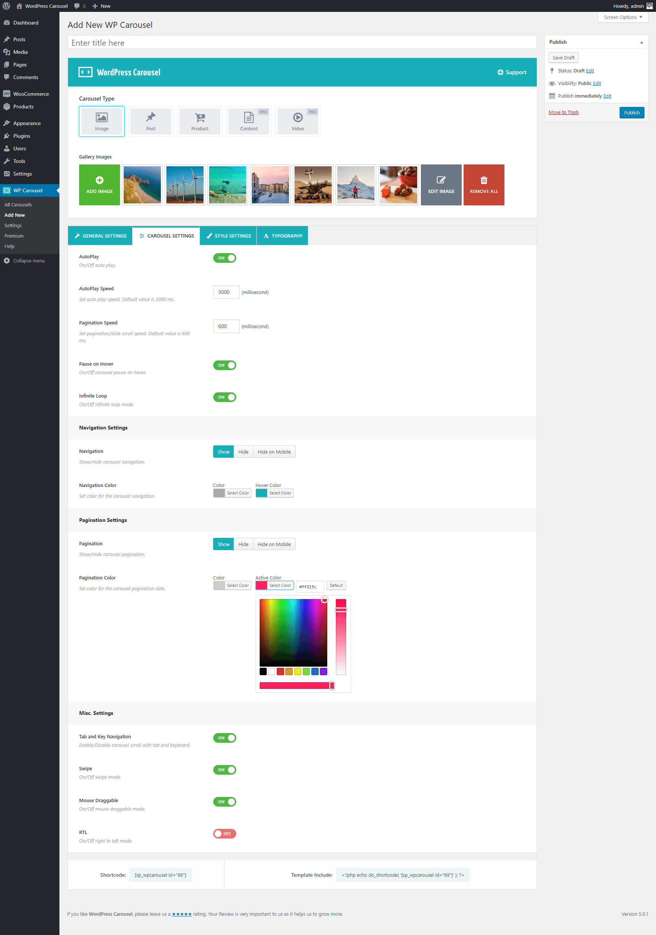The height and width of the screenshot is (935, 656).
Task: Open the Plugins sidebar icon
Action: [7, 136]
